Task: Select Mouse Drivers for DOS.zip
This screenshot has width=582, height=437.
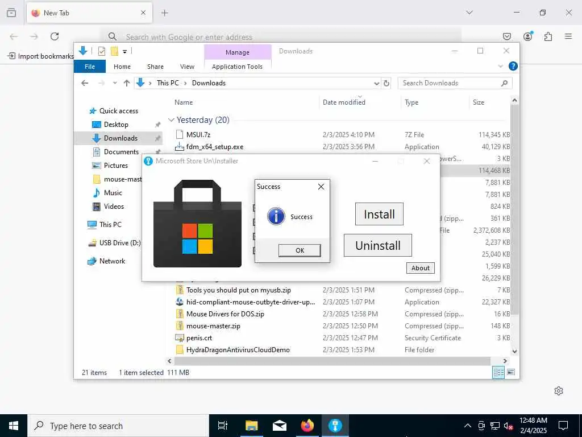Action: coord(225,314)
